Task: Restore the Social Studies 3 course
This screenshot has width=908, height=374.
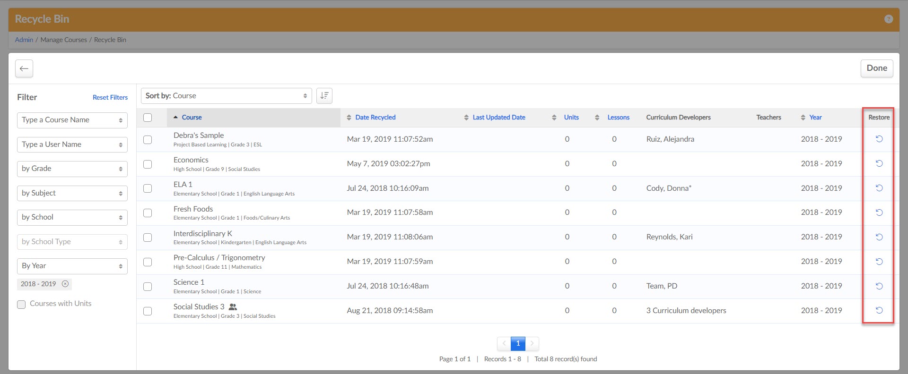Action: (879, 310)
